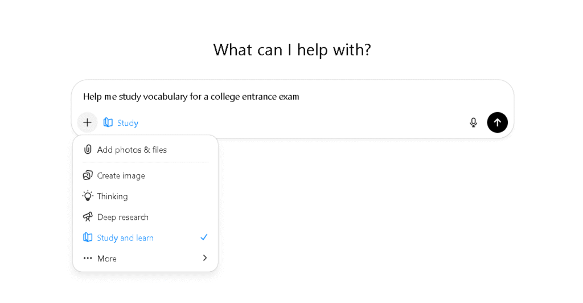Select the Study and learn menu item
The height and width of the screenshot is (303, 583).
point(125,238)
